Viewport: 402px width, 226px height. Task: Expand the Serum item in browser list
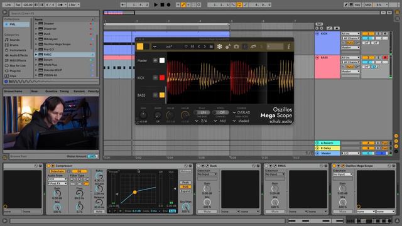36,60
